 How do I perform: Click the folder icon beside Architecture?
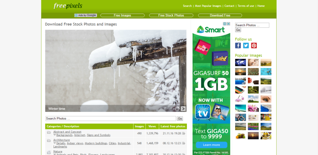(x=49, y=140)
